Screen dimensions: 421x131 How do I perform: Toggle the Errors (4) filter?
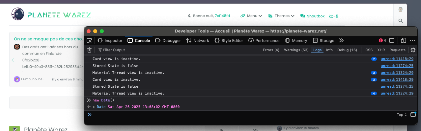pos(271,50)
